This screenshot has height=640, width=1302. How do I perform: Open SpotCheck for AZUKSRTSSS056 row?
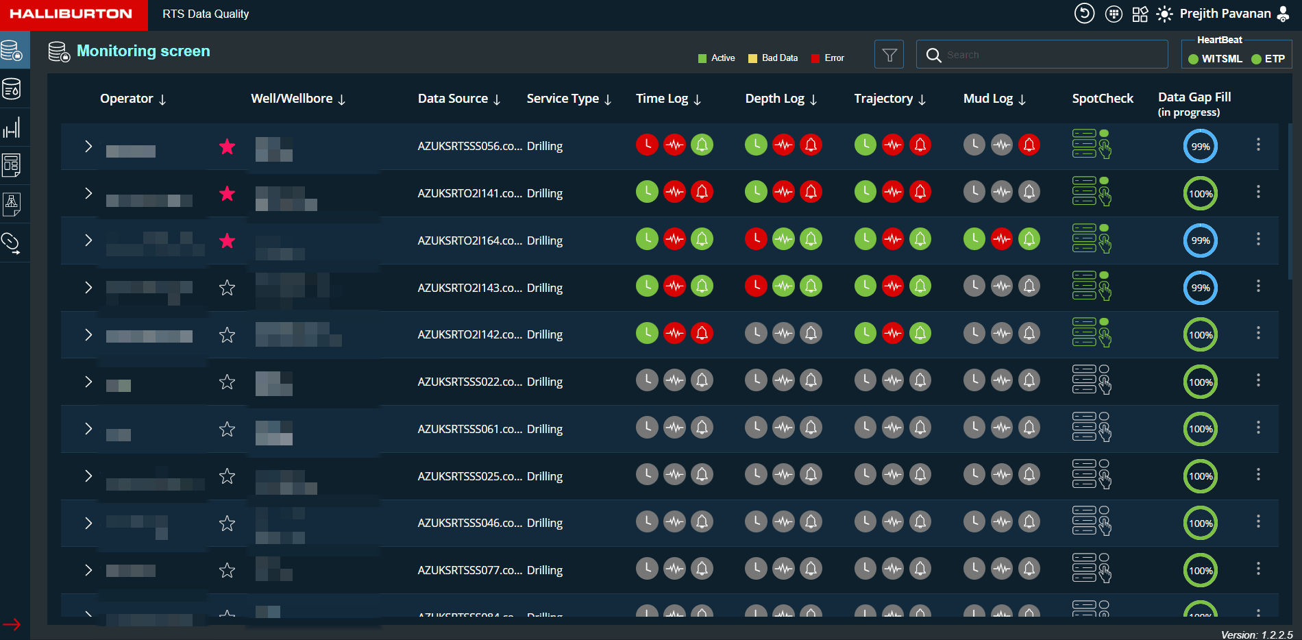pos(1091,144)
